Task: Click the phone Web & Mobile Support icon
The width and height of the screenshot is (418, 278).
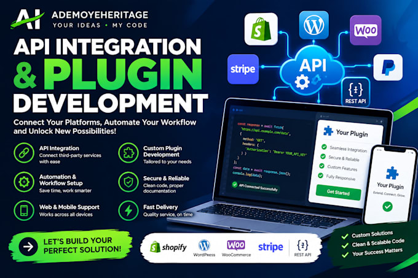Action: coord(24,210)
